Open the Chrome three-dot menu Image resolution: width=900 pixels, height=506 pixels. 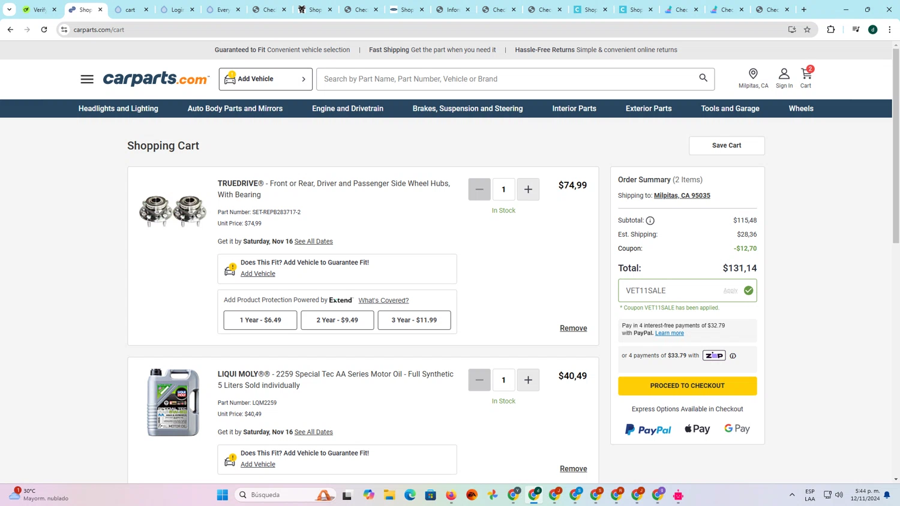point(890,29)
